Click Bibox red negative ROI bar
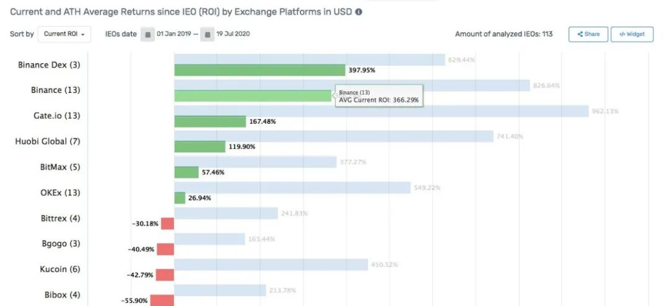This screenshot has width=669, height=306. (162, 300)
